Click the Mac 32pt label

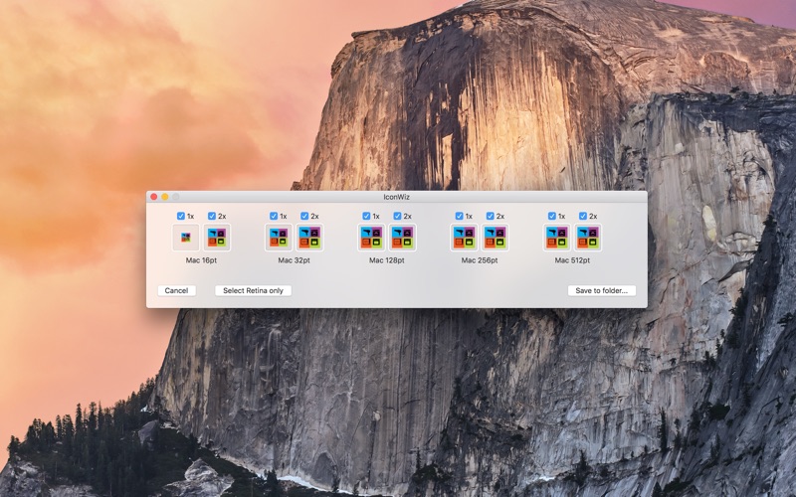pos(294,260)
